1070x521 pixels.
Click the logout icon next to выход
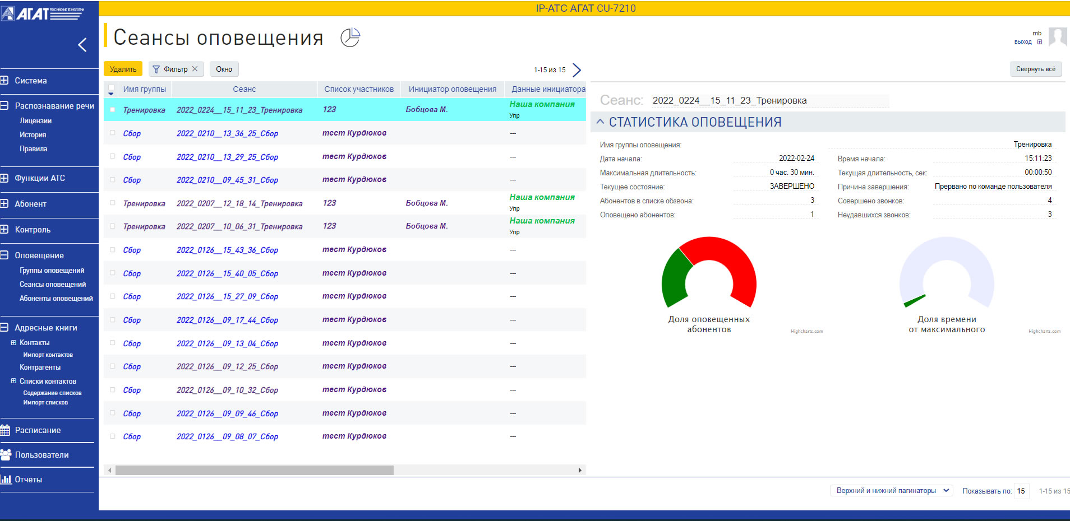1040,42
